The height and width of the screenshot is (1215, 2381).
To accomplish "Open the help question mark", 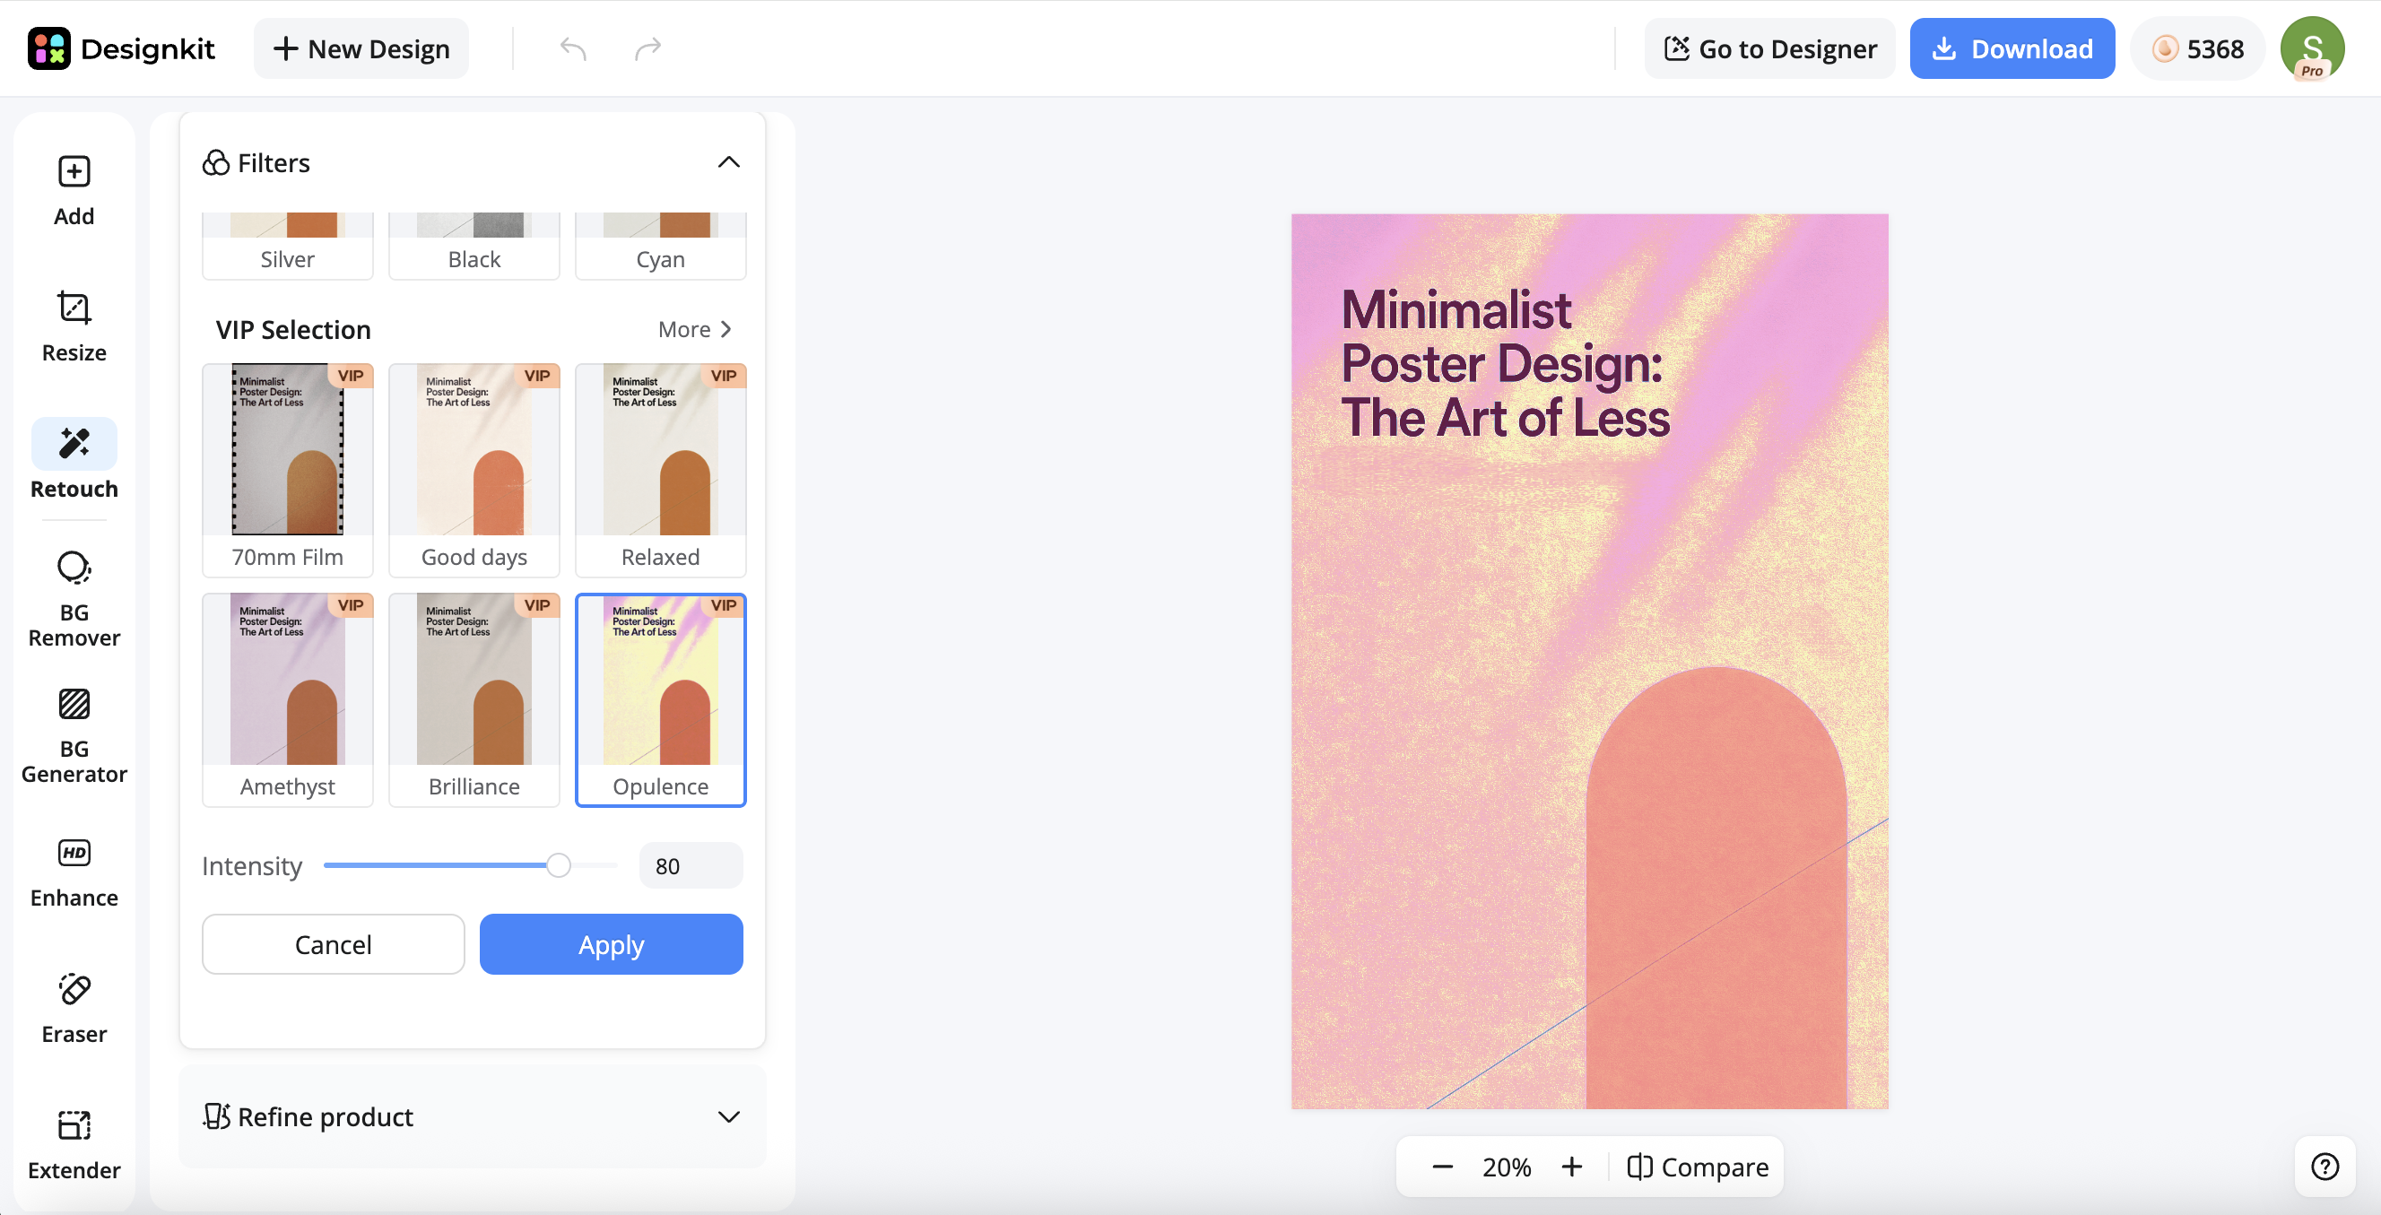I will point(2325,1166).
